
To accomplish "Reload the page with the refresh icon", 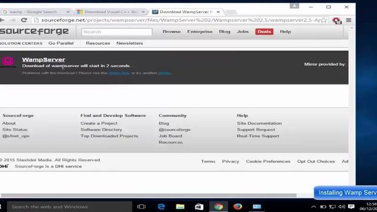I will pos(24,20).
